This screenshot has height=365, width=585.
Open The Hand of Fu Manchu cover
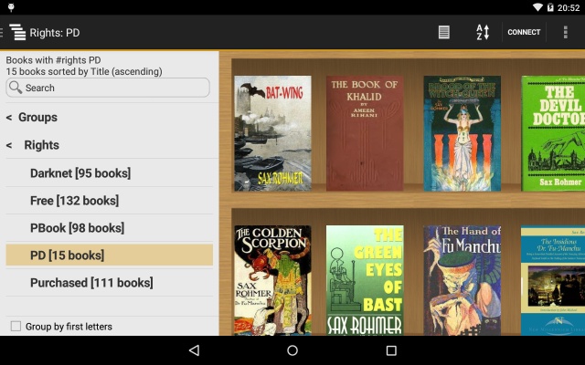click(x=462, y=280)
